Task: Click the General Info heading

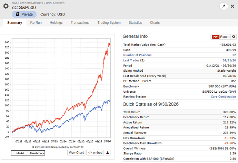Action: point(135,36)
